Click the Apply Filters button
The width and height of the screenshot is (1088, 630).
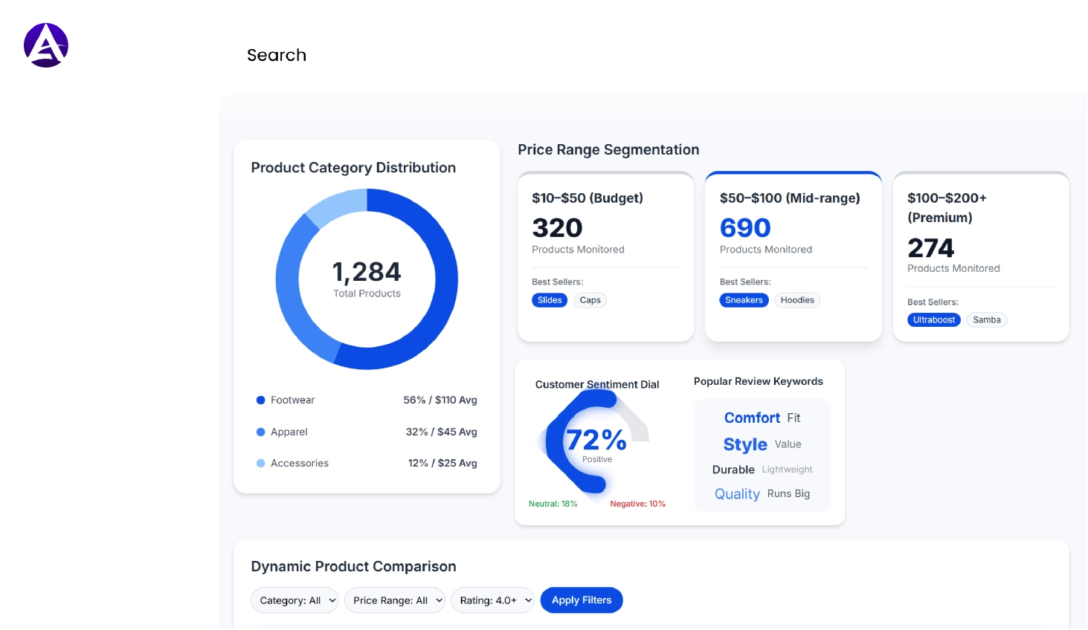tap(582, 600)
